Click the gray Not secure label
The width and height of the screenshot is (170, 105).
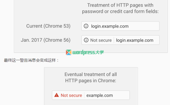tap(101, 40)
